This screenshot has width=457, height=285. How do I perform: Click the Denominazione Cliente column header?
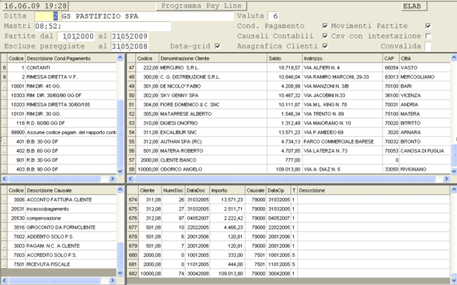(213, 58)
